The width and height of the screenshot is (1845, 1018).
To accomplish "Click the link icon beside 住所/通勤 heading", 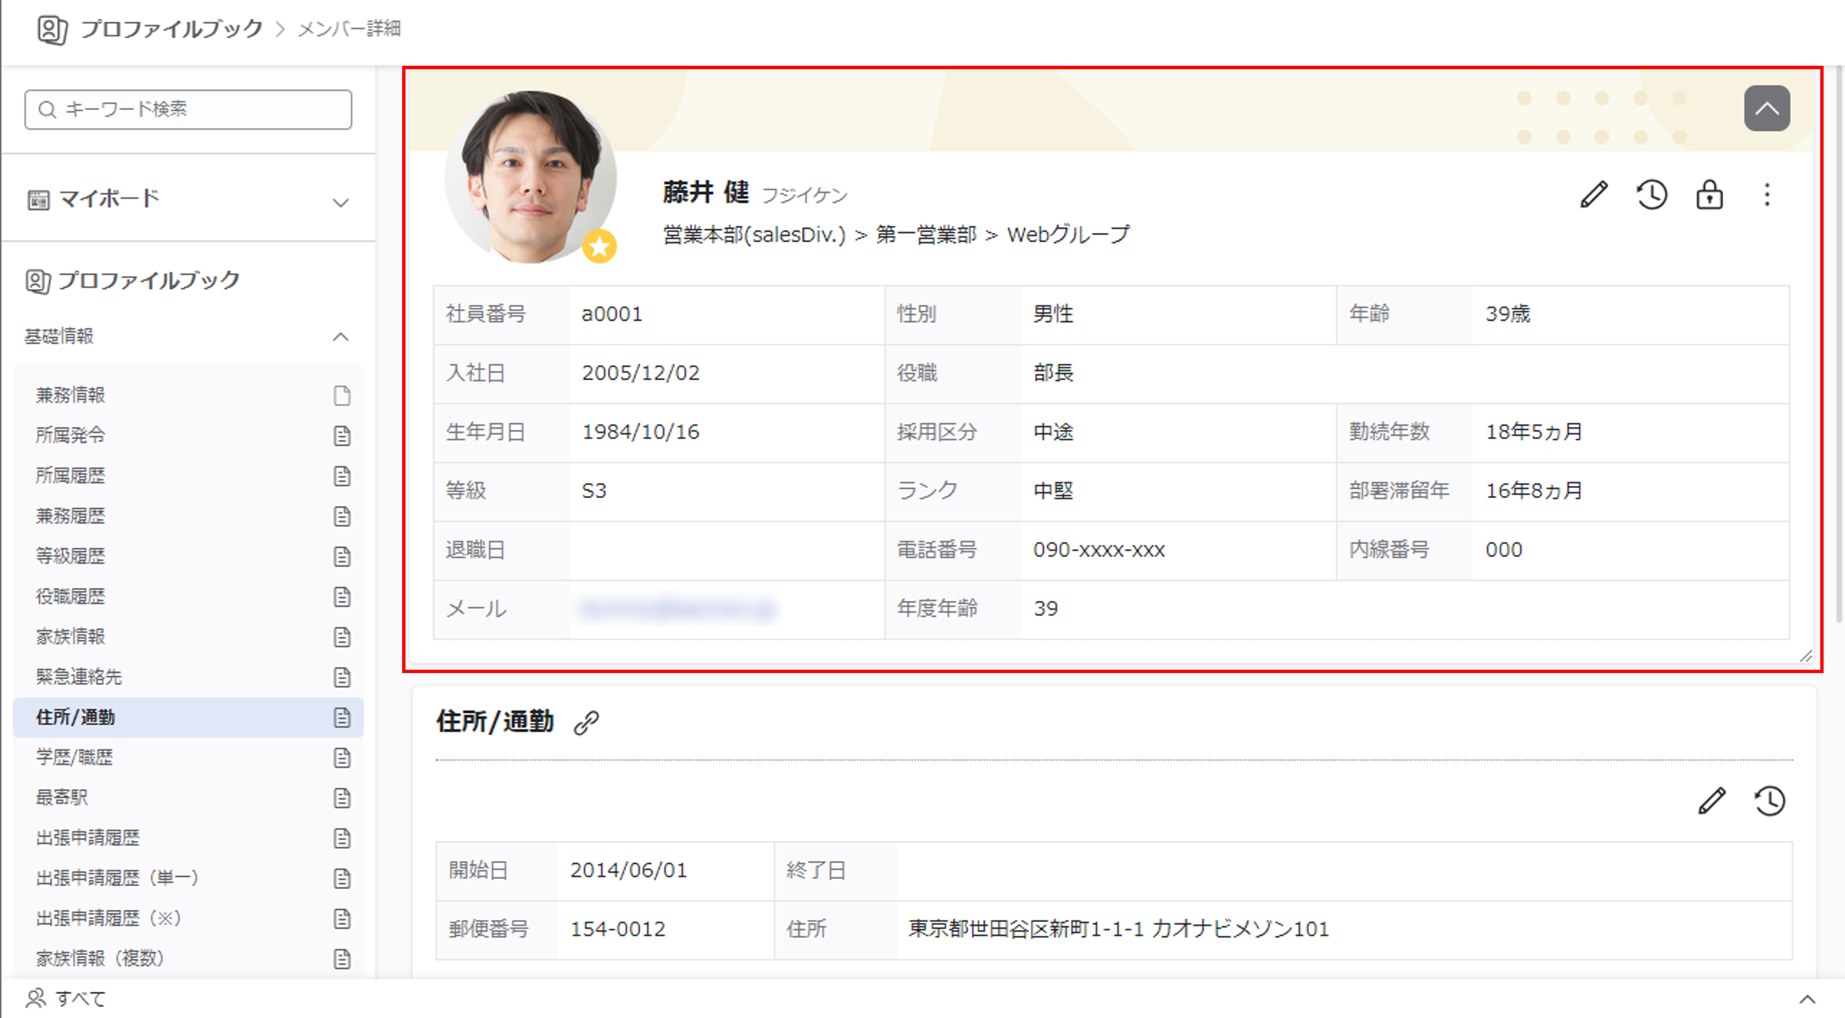I will (586, 723).
